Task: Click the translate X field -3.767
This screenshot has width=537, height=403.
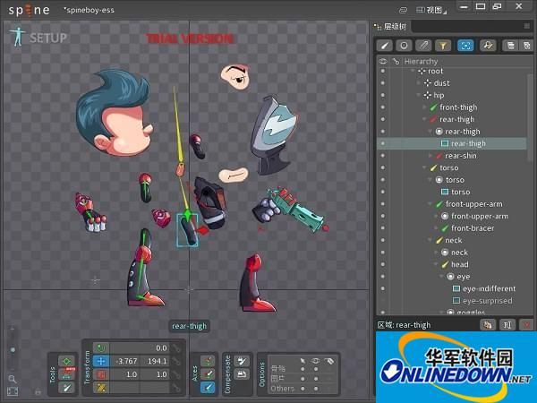Action: (124, 361)
